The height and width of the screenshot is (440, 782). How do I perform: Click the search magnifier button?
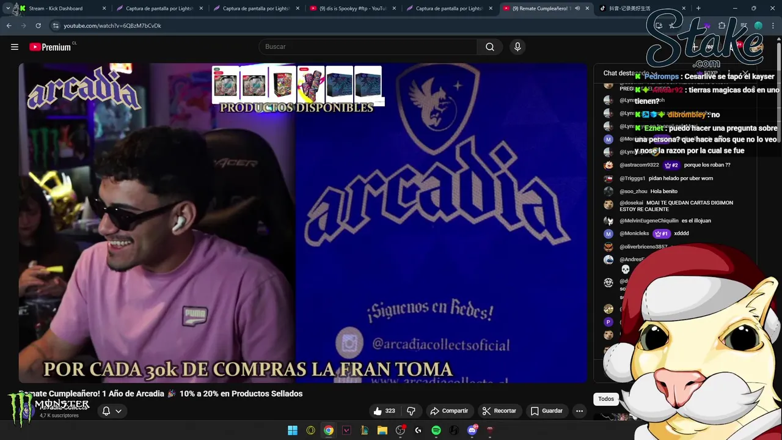pos(490,47)
